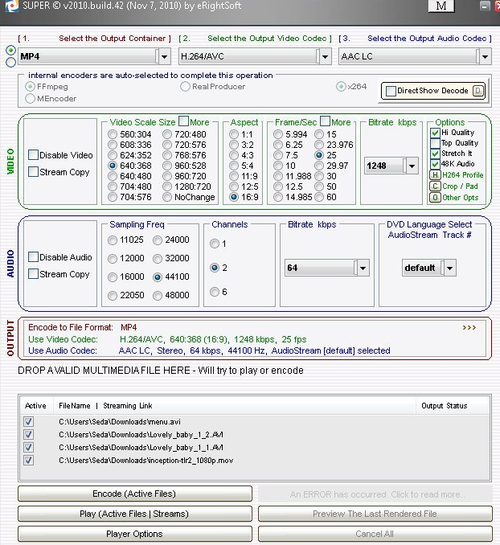The height and width of the screenshot is (545, 500).
Task: Select the 1280:720 video scale size
Action: (x=167, y=186)
